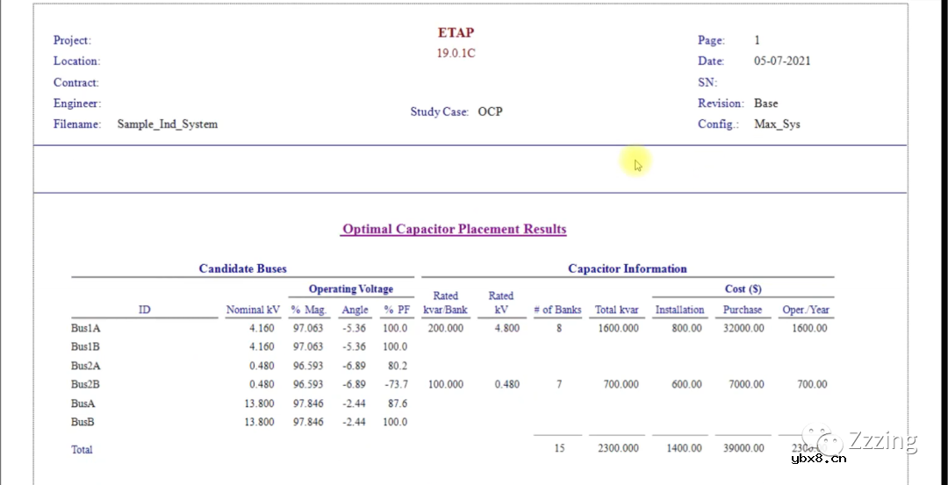Click the Total row label
The width and height of the screenshot is (948, 485).
pos(82,449)
